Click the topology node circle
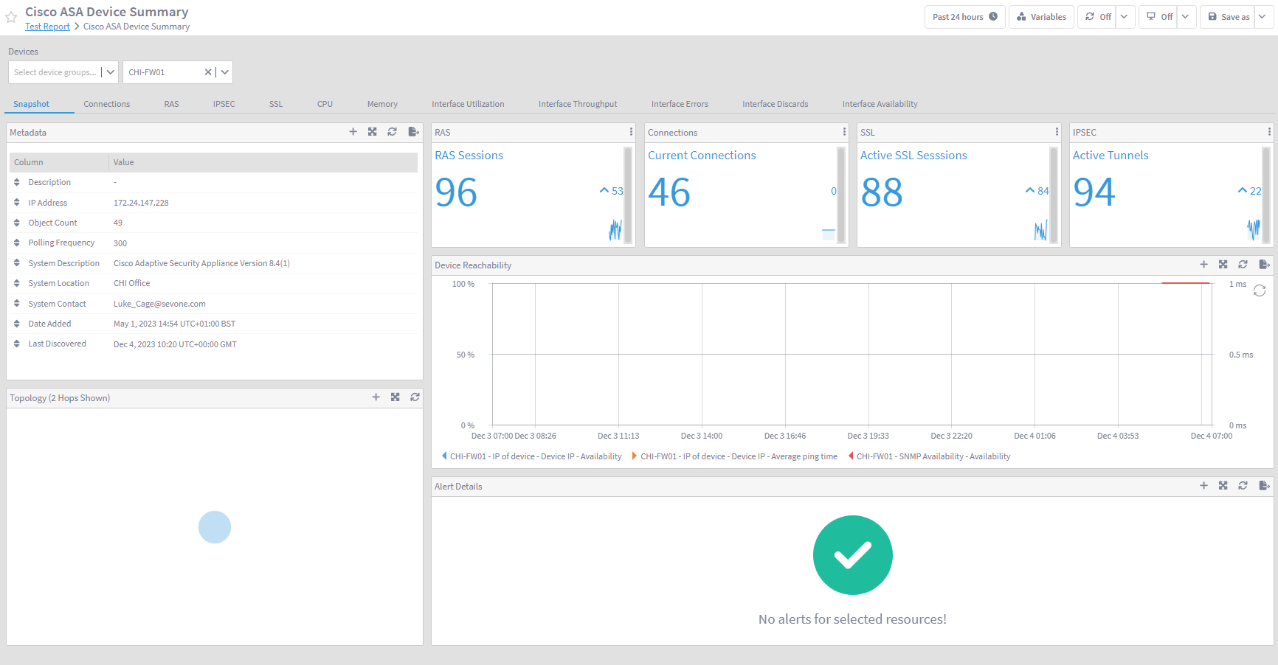 (x=215, y=527)
